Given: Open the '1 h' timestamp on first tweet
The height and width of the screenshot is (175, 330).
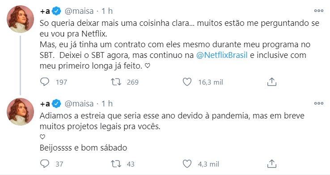Looking at the screenshot, I should [x=107, y=11].
